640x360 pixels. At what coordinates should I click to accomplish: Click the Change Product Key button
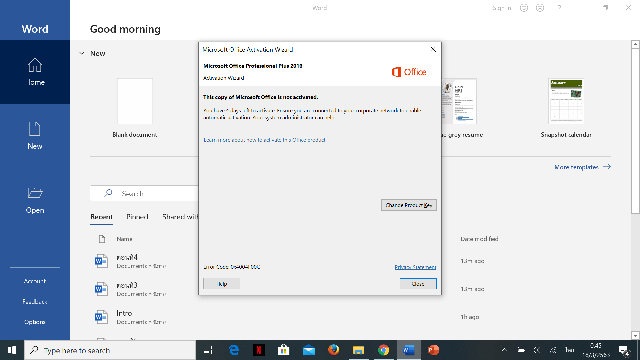[409, 205]
